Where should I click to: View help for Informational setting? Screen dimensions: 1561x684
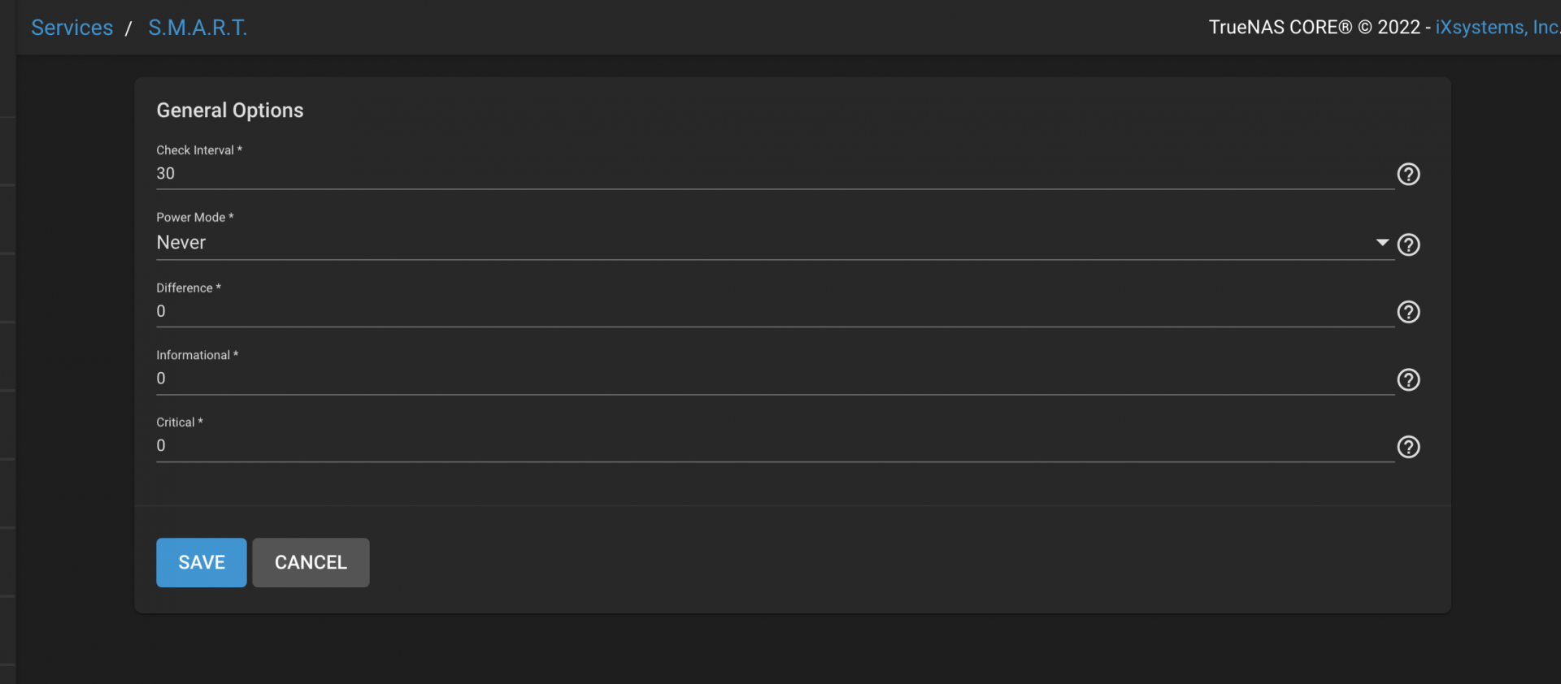[x=1408, y=379]
